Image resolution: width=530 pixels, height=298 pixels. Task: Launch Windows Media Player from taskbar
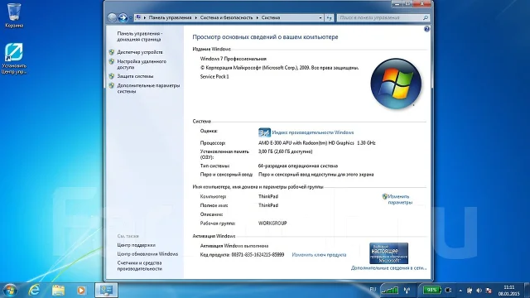pos(81,291)
